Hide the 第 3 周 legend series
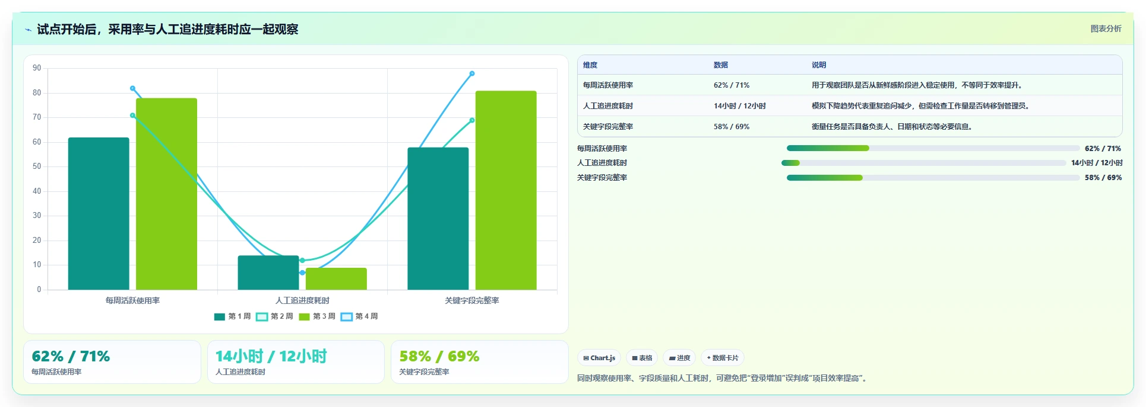This screenshot has height=407, width=1146. [317, 316]
